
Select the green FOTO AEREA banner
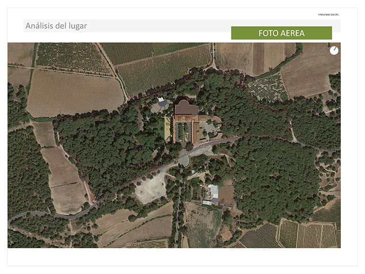[x=281, y=33]
